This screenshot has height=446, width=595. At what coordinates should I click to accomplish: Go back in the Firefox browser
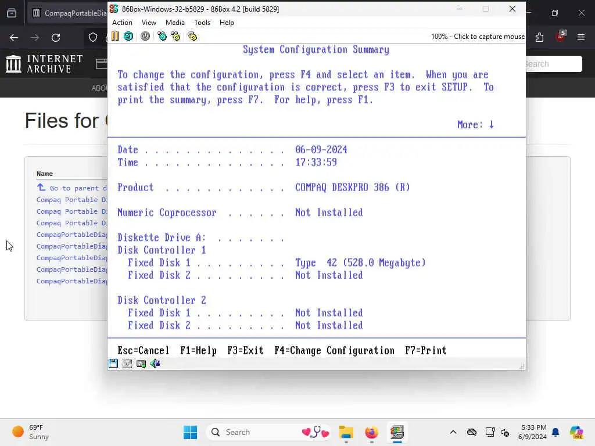(14, 38)
